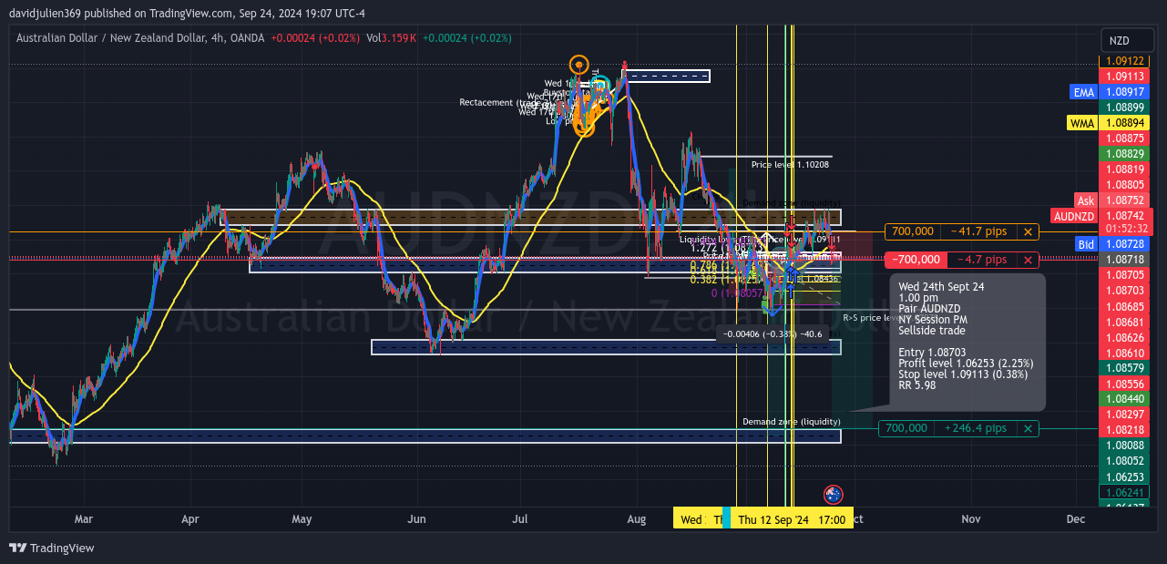Viewport: 1167px width, 564px height.
Task: Click the green 1.08829 price label
Action: point(1126,154)
